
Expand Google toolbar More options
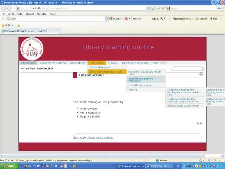click(137, 19)
